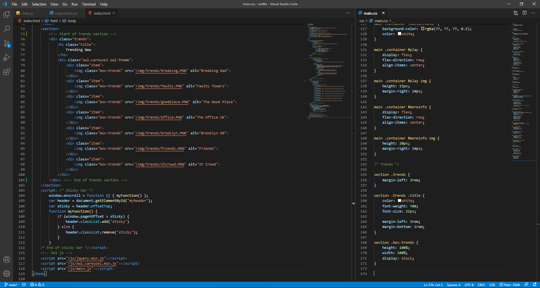Click white color swatch on line 160
Image resolution: width=540 pixels, height=288 pixels.
tap(400, 201)
